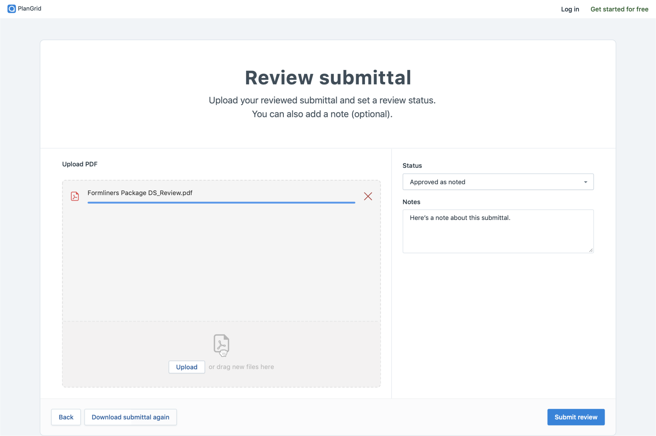Click the Submit review button
The height and width of the screenshot is (436, 656).
(576, 417)
